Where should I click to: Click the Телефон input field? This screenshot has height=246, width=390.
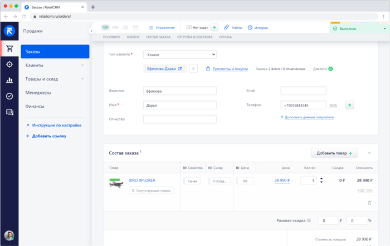[304, 105]
